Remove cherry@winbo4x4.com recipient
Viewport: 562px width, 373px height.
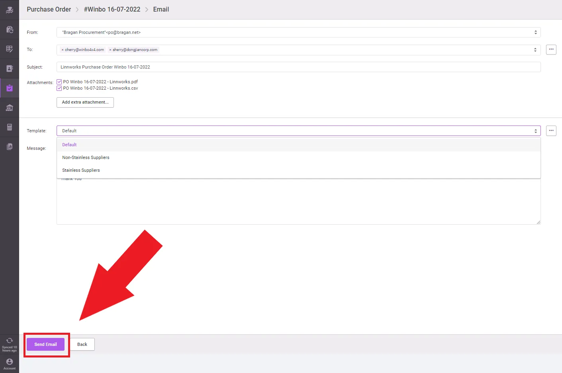63,50
